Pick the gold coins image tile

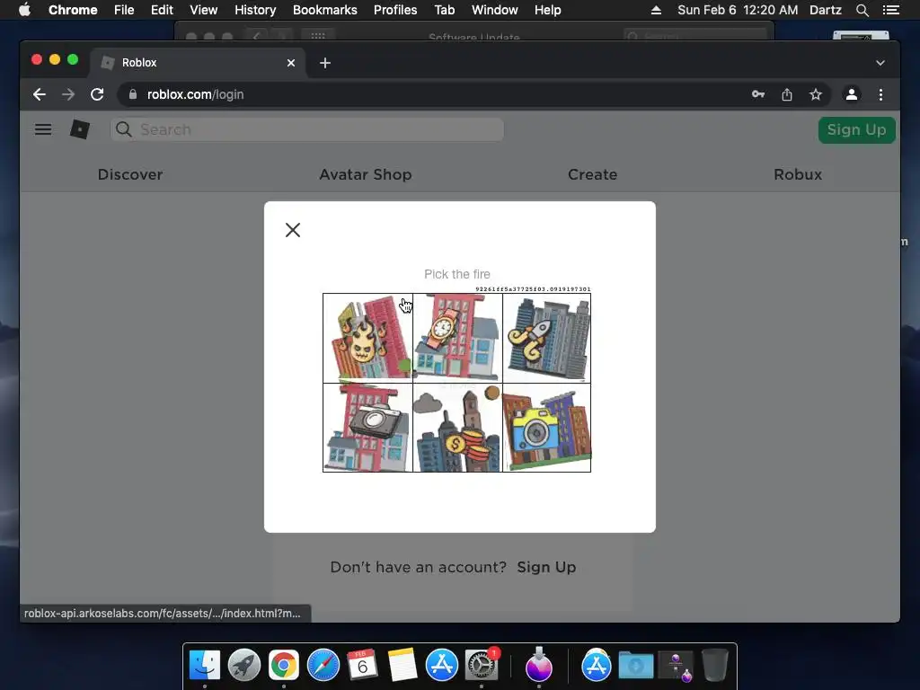tap(457, 428)
